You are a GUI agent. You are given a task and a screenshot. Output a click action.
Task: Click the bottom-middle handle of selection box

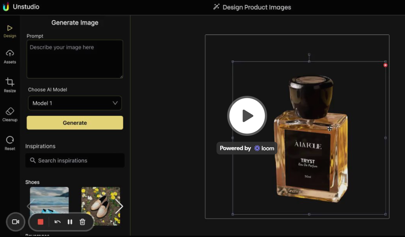coord(309,214)
